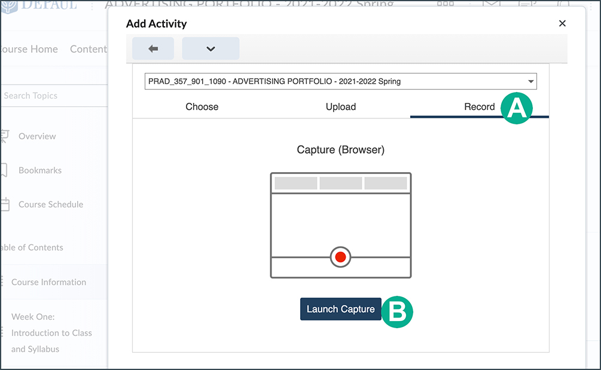Click the browser capture illustration

click(341, 225)
